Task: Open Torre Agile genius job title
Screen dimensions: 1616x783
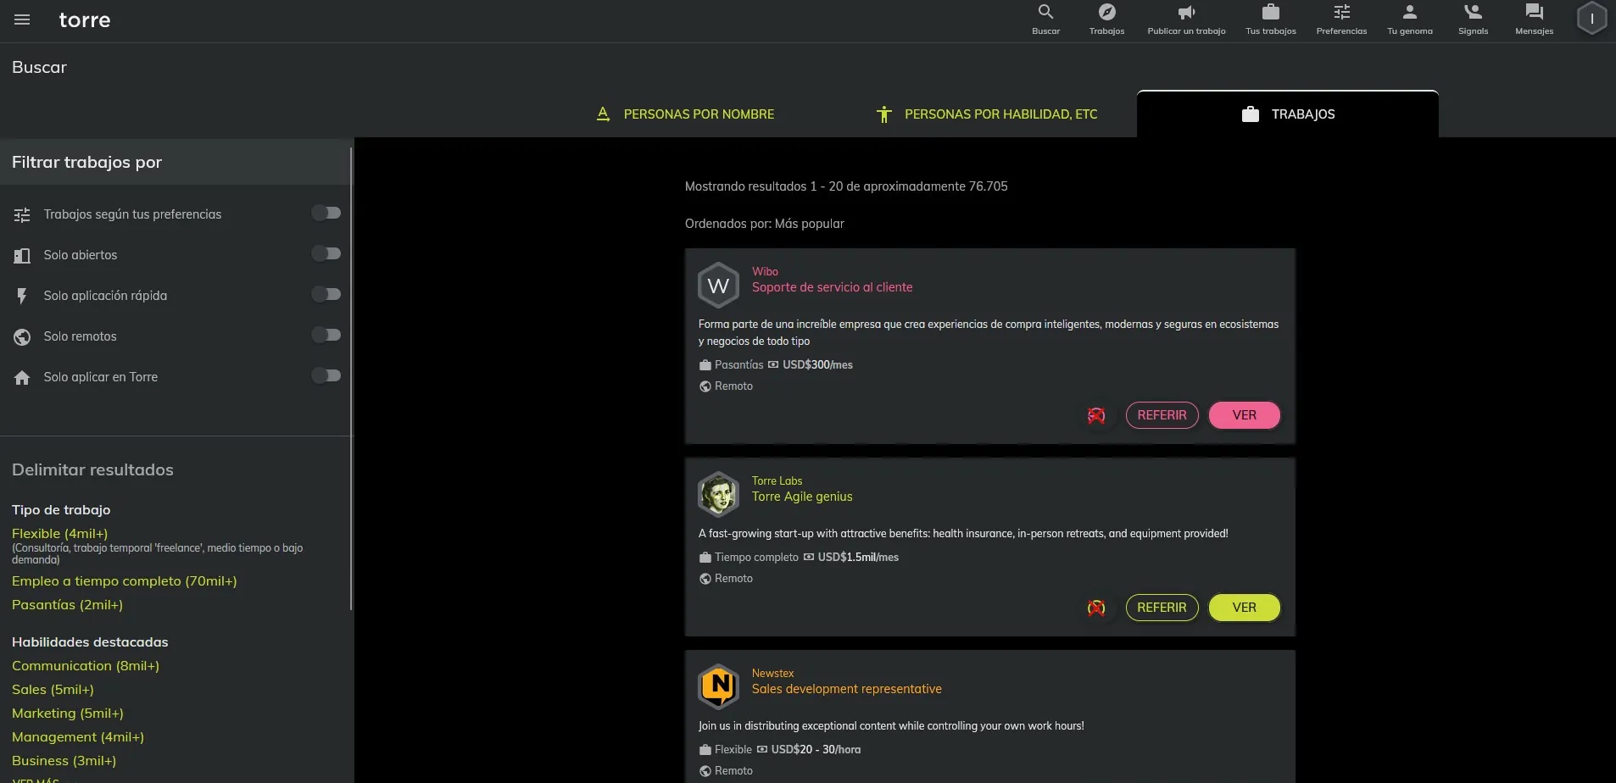Action: pos(802,497)
